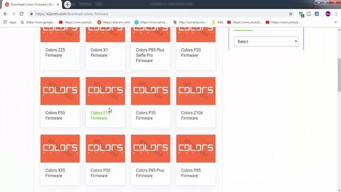Show more bookmarks with overflow chevron
The width and height of the screenshot is (341, 192).
click(336, 22)
